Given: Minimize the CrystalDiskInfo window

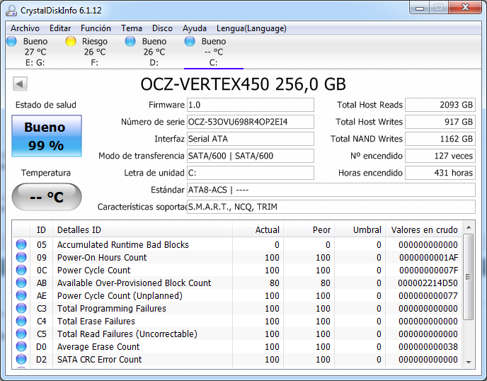Looking at the screenshot, I should point(420,8).
